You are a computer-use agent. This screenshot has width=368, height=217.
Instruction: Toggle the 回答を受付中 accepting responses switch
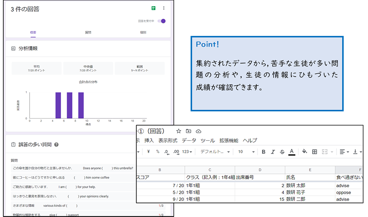point(162,21)
